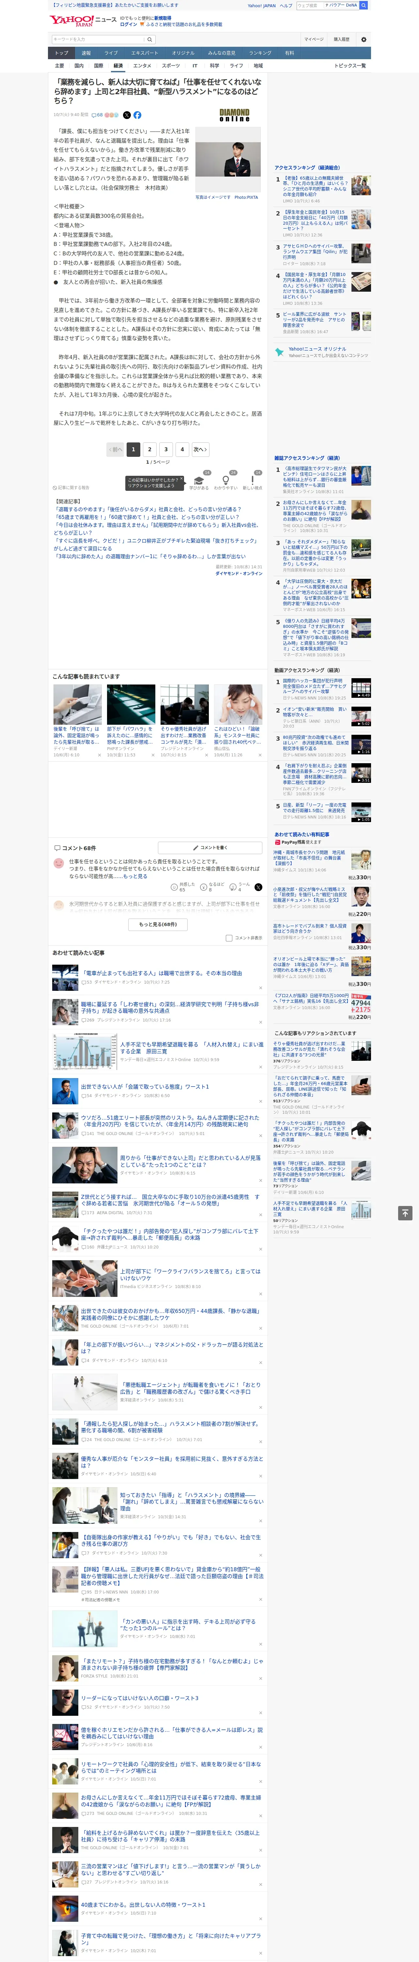Click the scroll-to-top arrow button
Image resolution: width=419 pixels, height=1962 pixels.
coord(405,1213)
